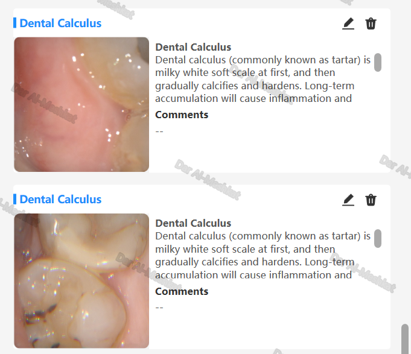
Task: Click the first Comments label
Action: (182, 115)
